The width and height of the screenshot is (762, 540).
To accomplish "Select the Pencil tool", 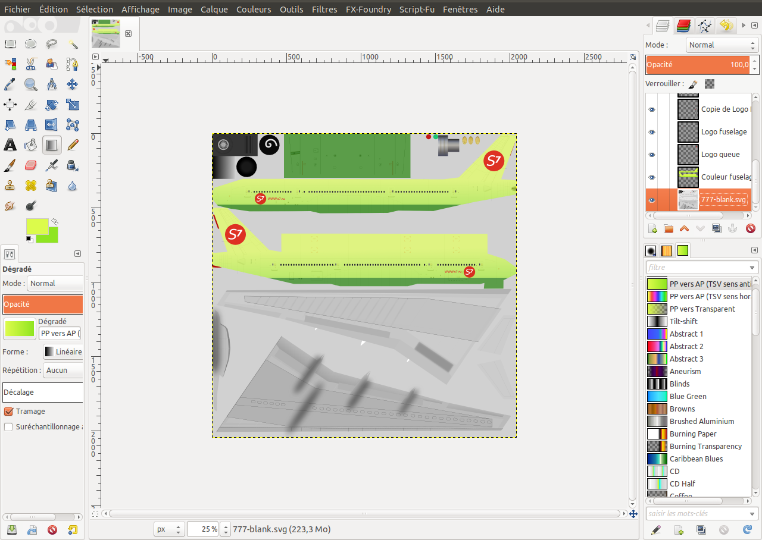I will coord(73,145).
